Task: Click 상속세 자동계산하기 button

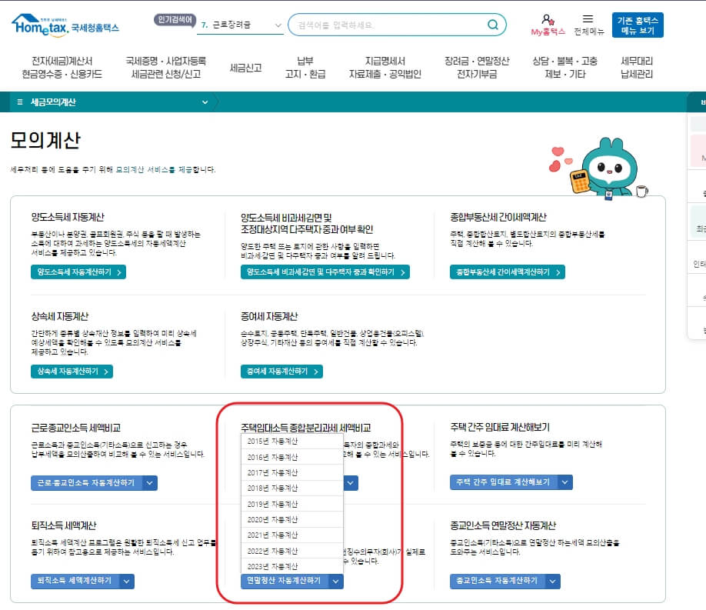Action: click(x=72, y=372)
